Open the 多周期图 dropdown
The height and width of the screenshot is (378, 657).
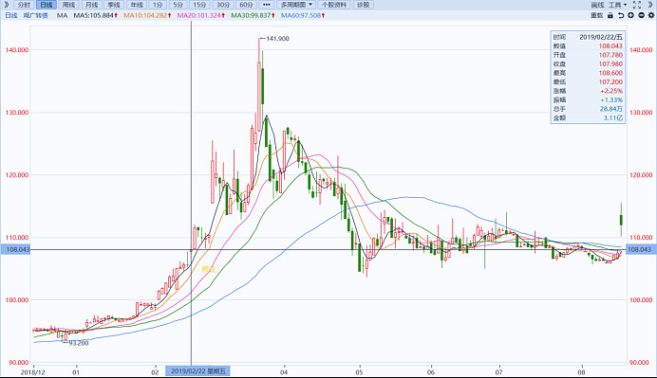coord(296,5)
